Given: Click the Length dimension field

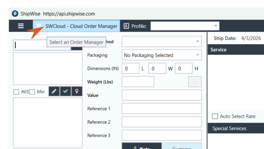Looking at the screenshot, I should [131, 68].
